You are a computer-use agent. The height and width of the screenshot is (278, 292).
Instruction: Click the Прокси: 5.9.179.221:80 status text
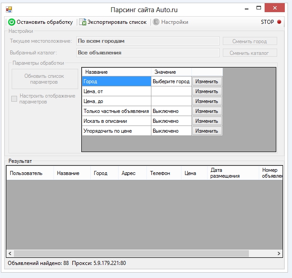click(99, 263)
